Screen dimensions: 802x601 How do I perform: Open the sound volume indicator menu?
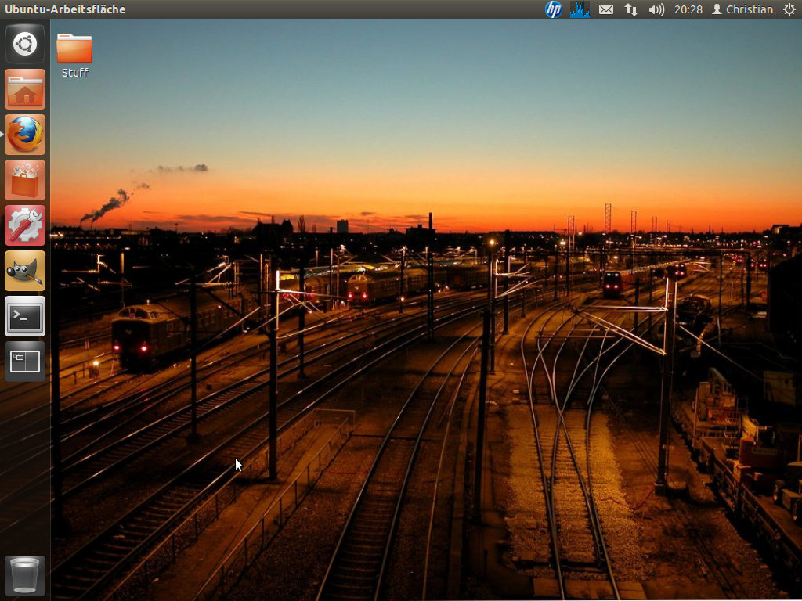(656, 9)
